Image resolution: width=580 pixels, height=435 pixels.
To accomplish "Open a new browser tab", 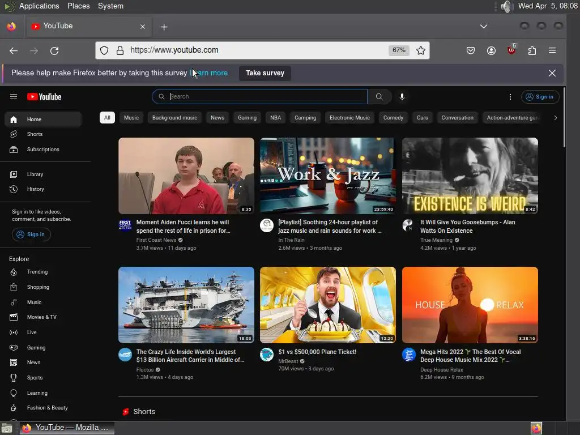I will 164,27.
